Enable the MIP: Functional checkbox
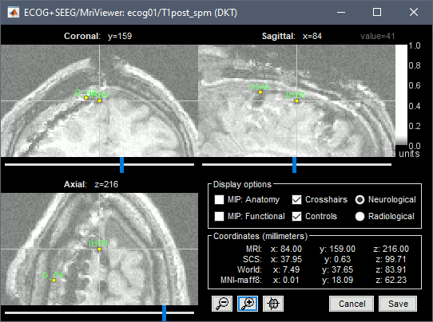 (x=219, y=216)
